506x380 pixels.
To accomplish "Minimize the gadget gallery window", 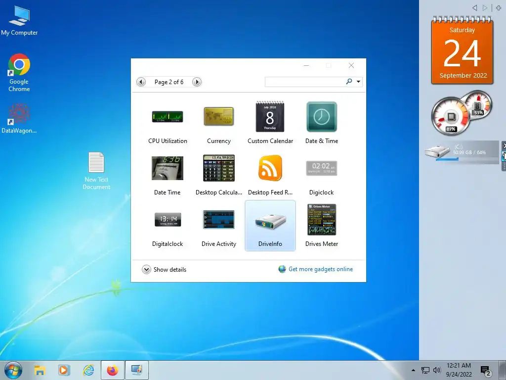I will coord(306,66).
